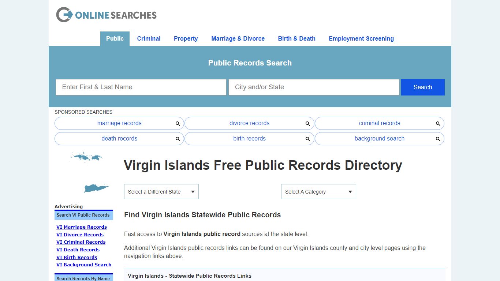Click the SPONSORED SEARCHES label
The image size is (500, 281).
83,112
